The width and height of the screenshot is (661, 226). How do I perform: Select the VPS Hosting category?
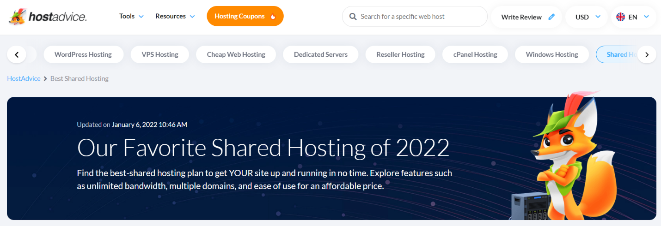160,54
